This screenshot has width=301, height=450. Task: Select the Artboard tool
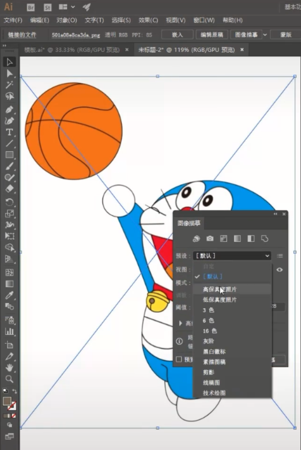click(x=9, y=345)
